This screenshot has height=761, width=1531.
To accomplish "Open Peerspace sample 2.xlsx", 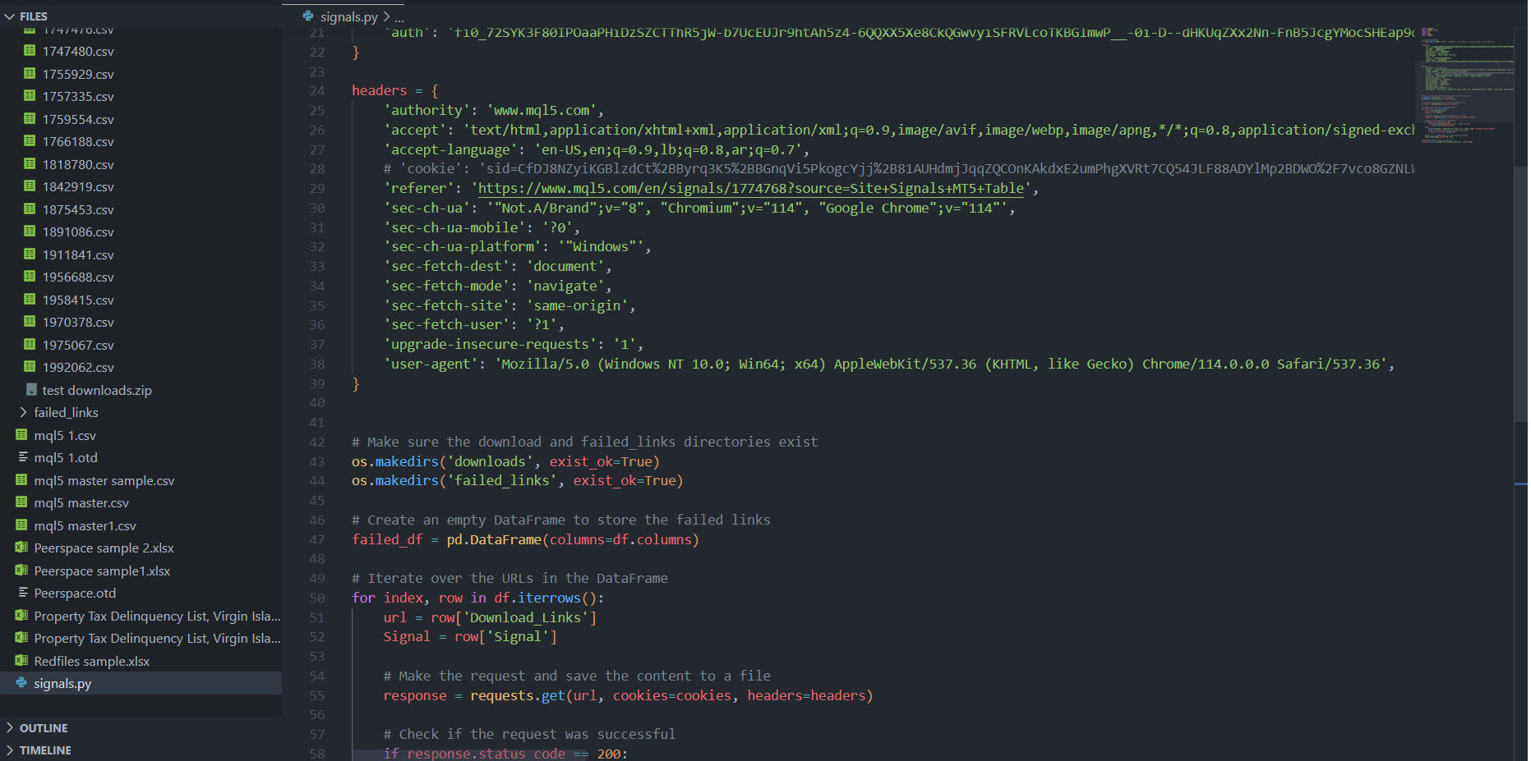I will (x=104, y=548).
